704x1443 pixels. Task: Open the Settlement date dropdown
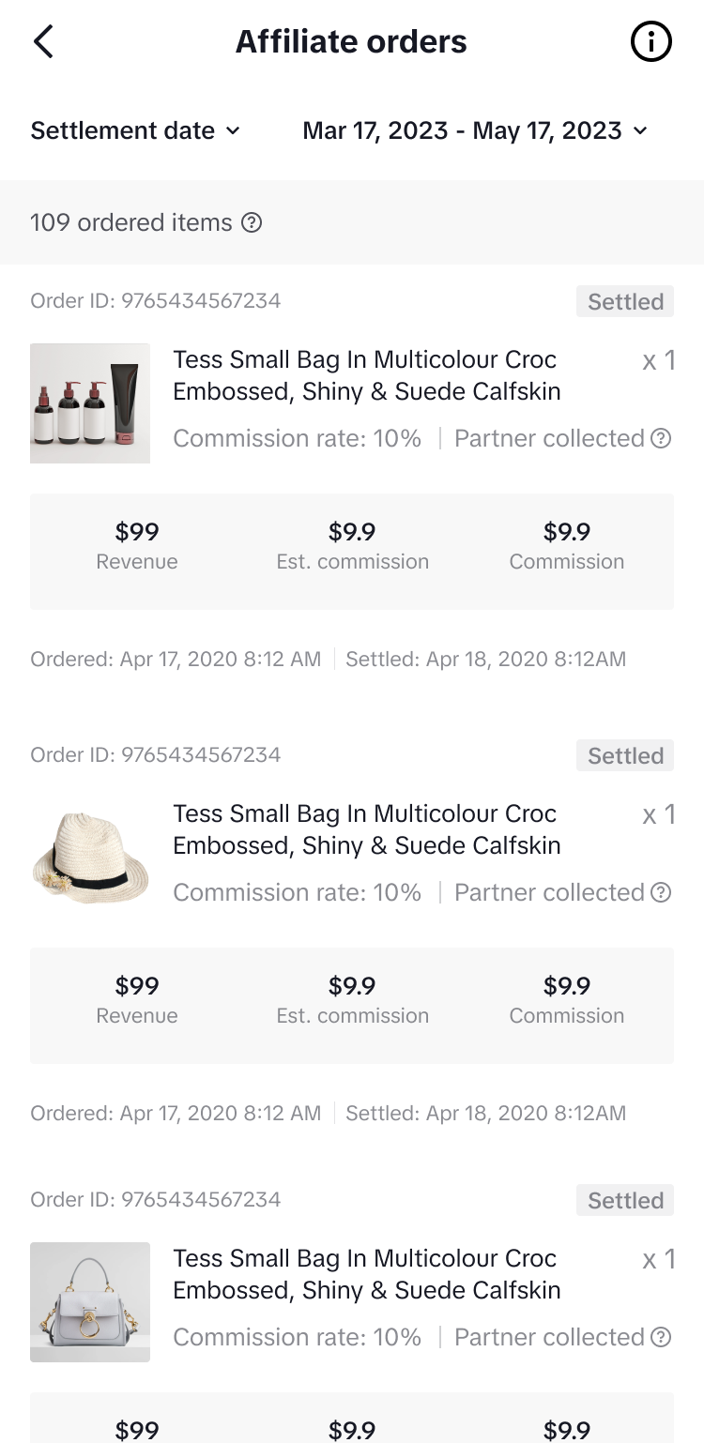click(x=135, y=130)
